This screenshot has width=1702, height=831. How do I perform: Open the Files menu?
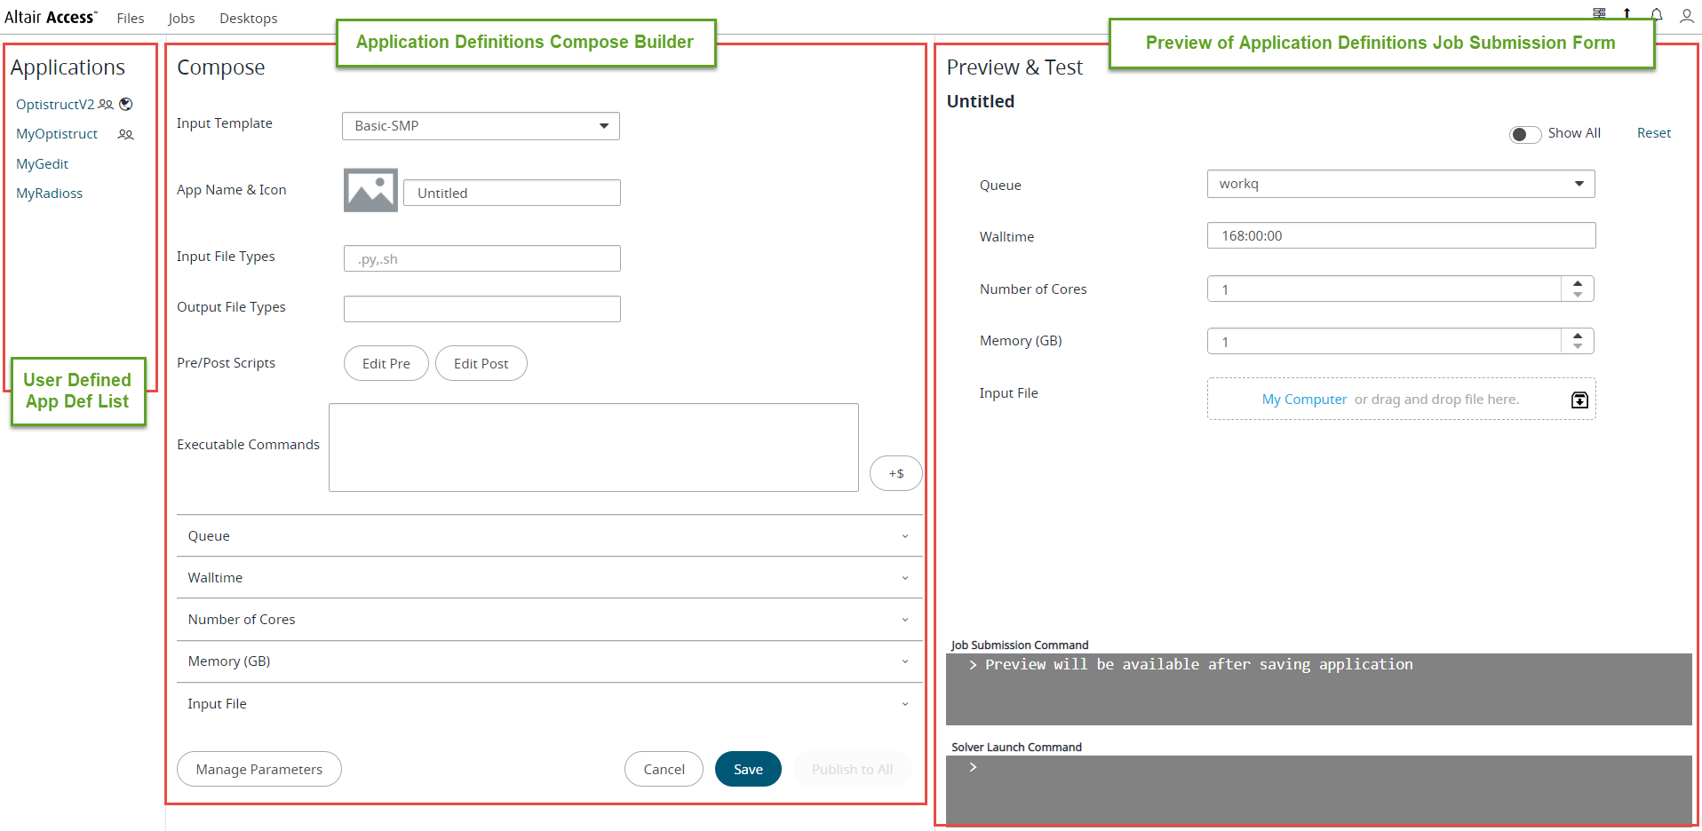(x=131, y=18)
